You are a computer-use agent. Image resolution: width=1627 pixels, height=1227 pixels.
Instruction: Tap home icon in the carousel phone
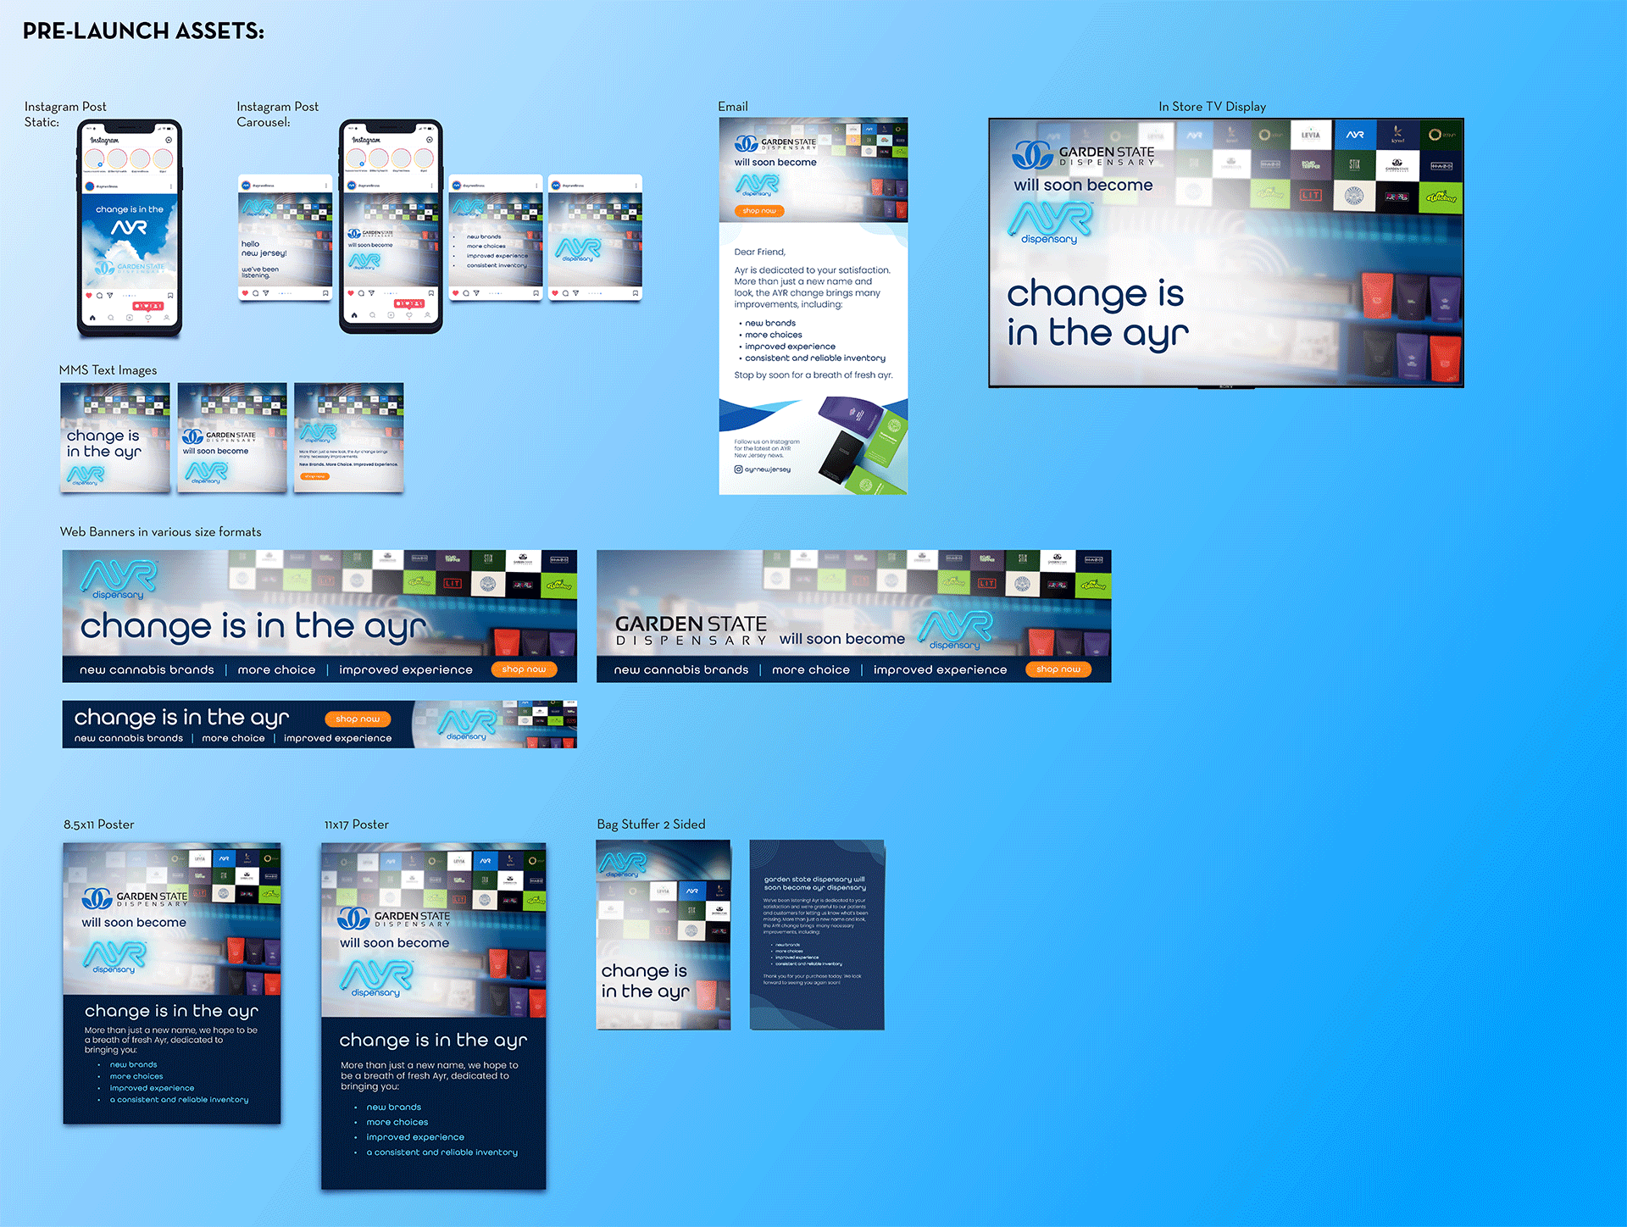click(354, 315)
